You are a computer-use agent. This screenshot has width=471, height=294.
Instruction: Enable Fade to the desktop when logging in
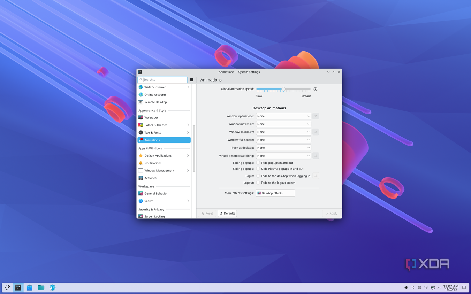pos(258,176)
